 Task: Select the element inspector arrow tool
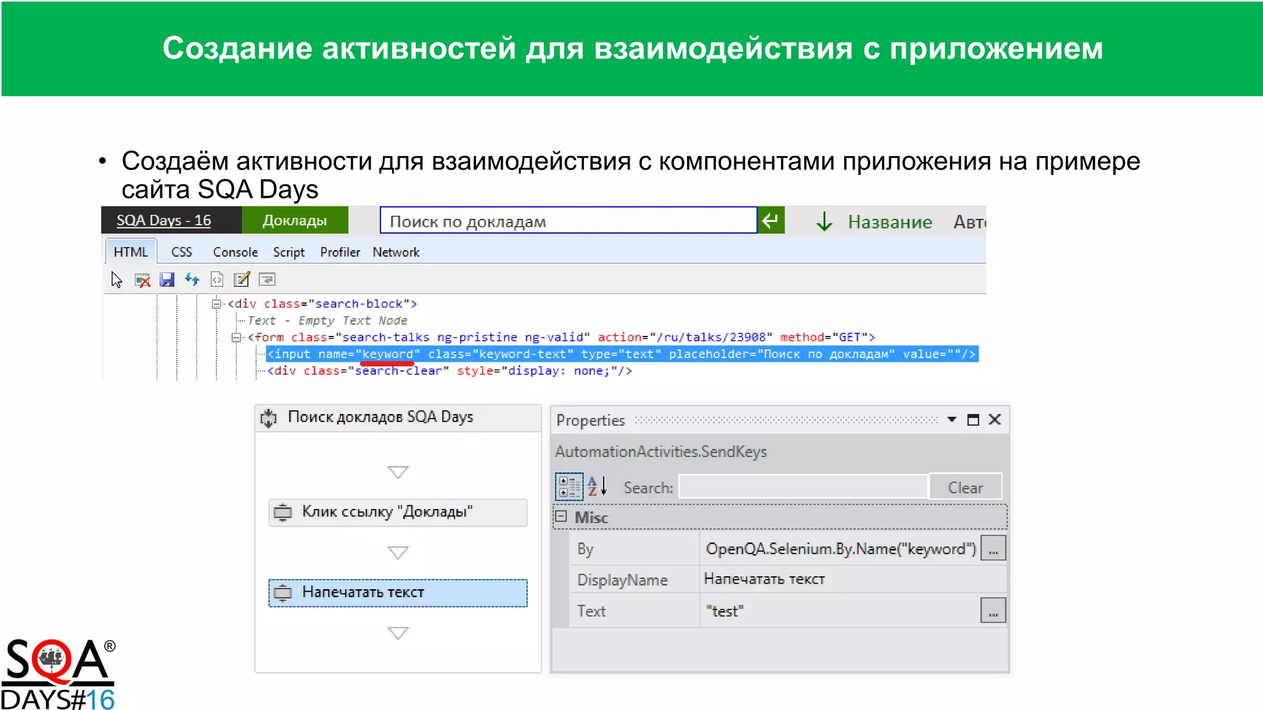point(117,280)
